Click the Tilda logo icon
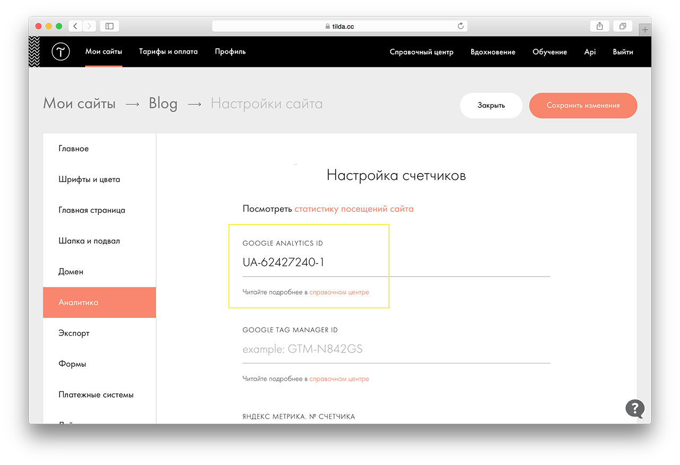This screenshot has height=465, width=680. [x=61, y=52]
